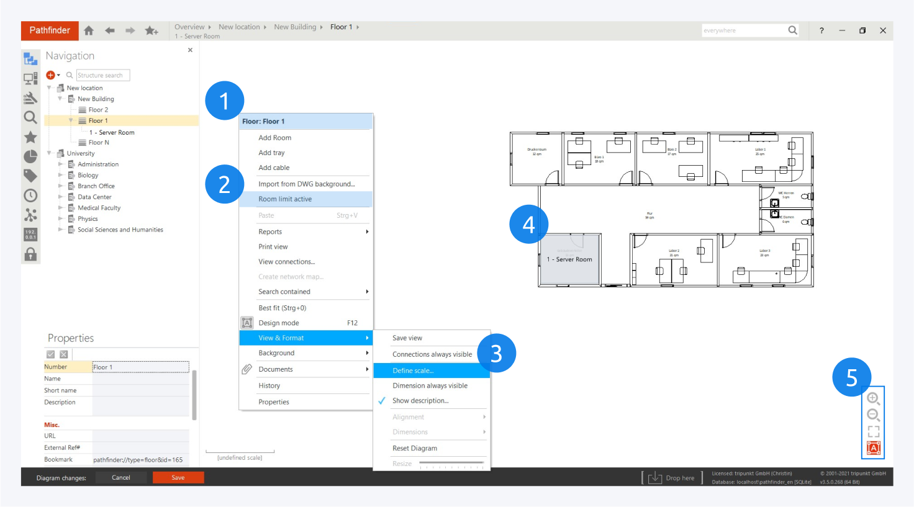Click the IP address sidebar icon

pos(30,235)
